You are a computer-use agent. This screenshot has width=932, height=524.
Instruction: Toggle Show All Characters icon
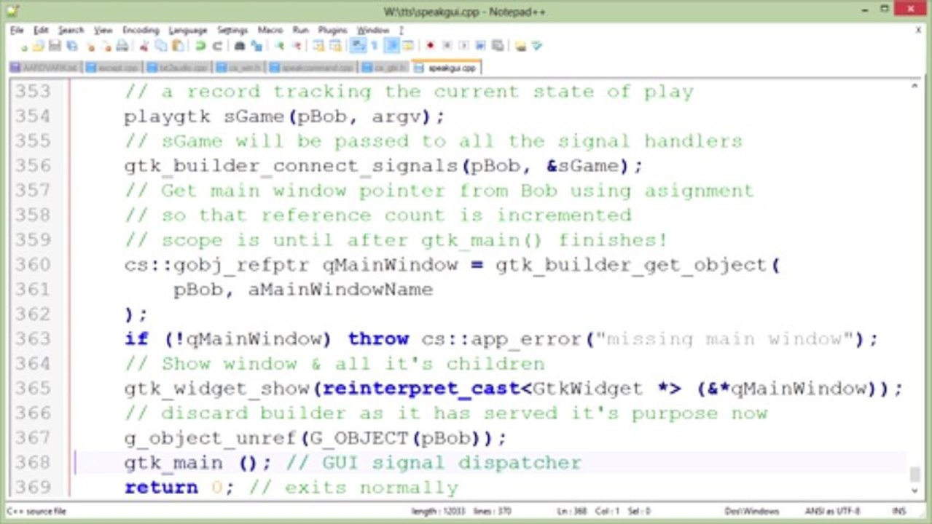[x=375, y=46]
